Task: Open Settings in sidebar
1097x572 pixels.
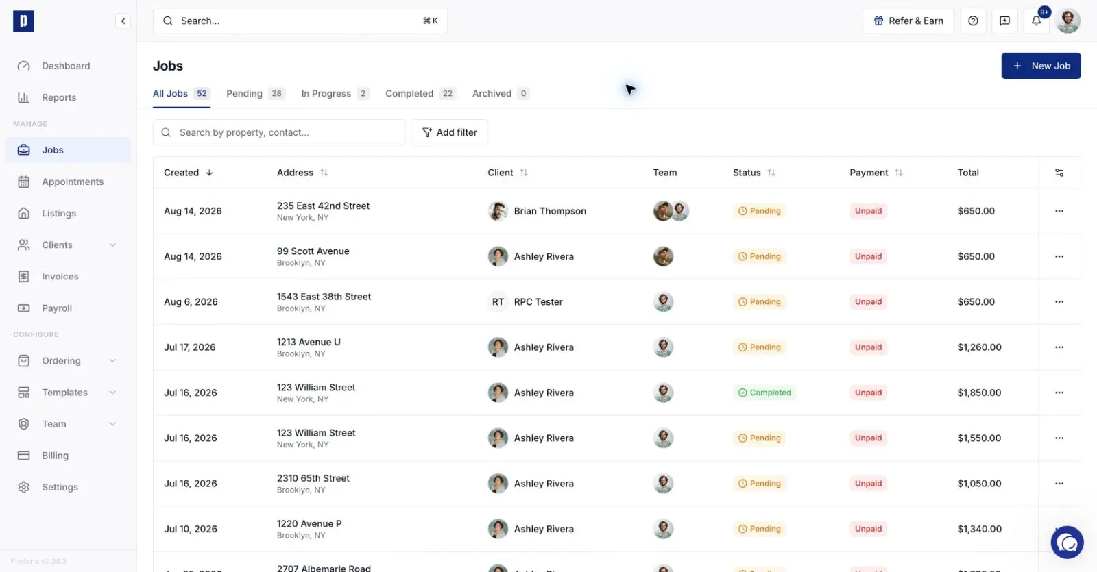Action: point(68,487)
